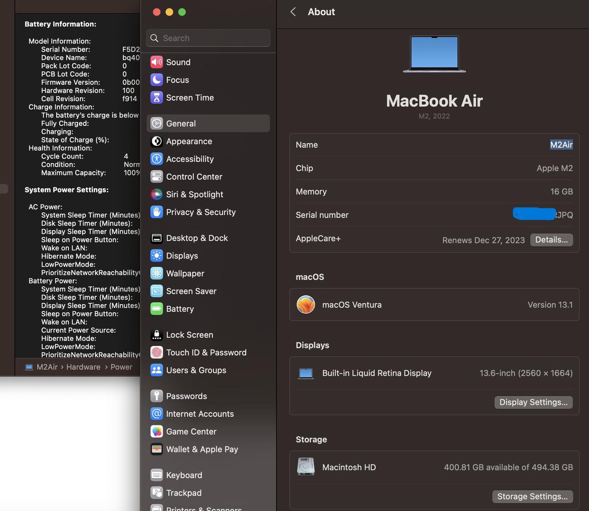Click the M2, 2022 model subtitle
The image size is (589, 511).
[x=434, y=116]
